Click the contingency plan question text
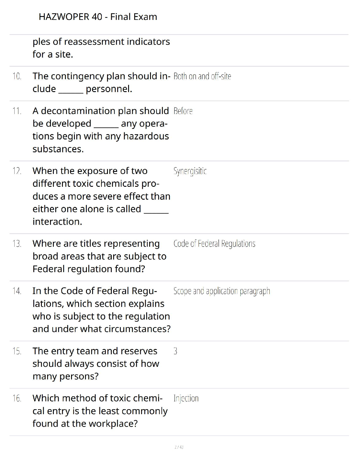Viewport: 358px width, 463px height. tap(101, 82)
